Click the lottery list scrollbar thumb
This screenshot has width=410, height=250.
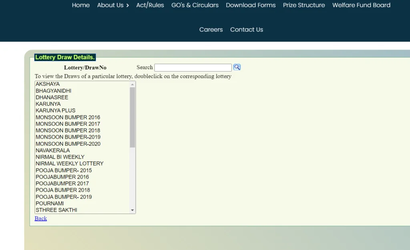point(132,117)
